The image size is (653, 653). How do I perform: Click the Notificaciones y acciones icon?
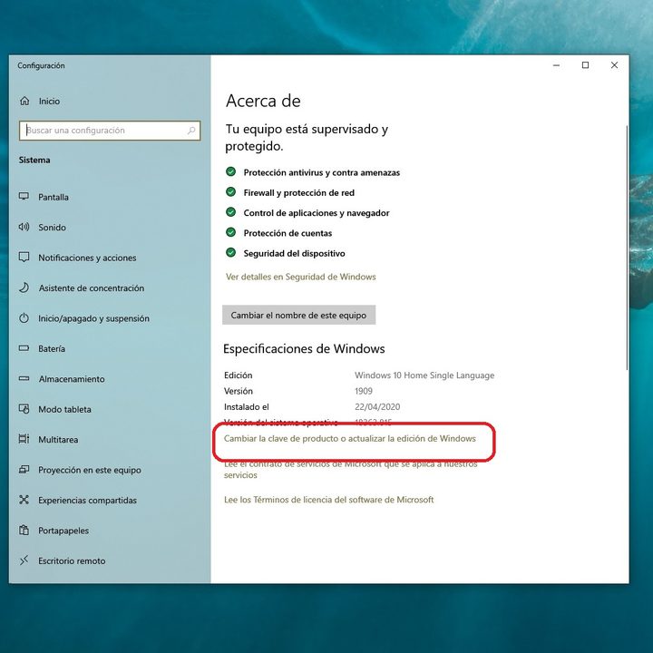[24, 258]
